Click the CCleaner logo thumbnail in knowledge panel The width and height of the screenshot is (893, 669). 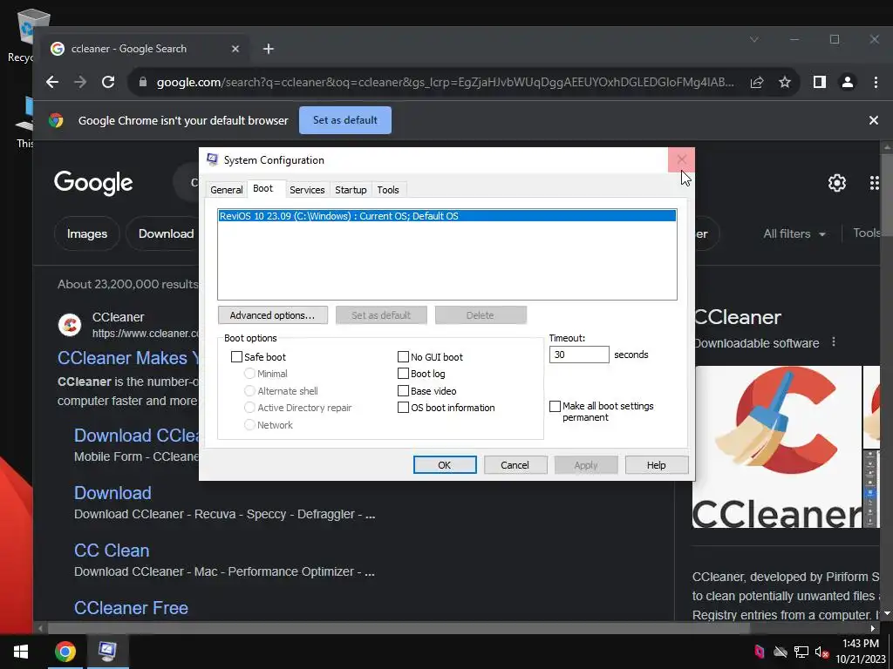[777, 447]
